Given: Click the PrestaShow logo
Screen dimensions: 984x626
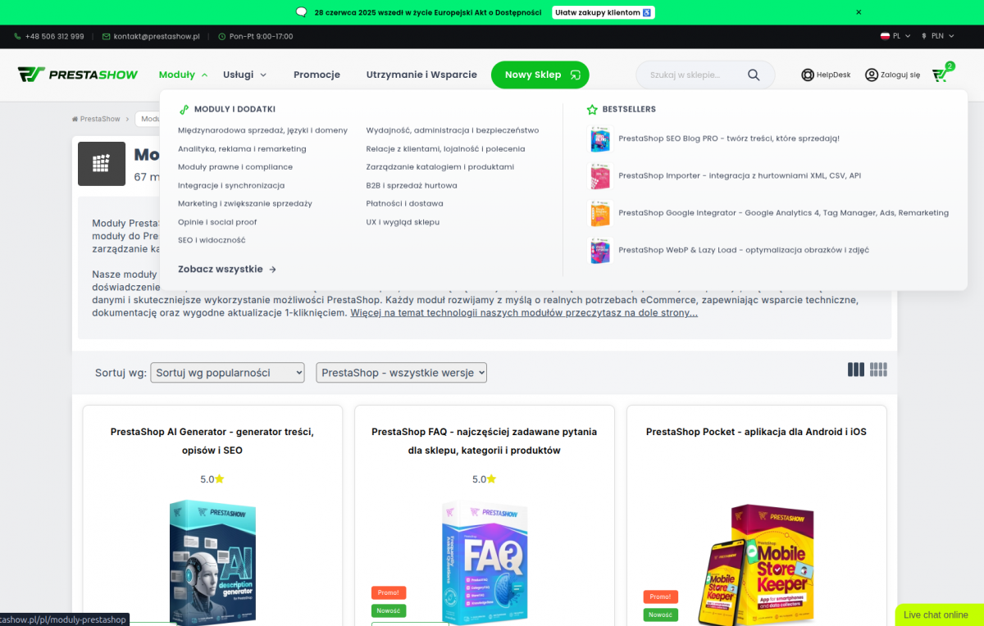Looking at the screenshot, I should pyautogui.click(x=78, y=75).
